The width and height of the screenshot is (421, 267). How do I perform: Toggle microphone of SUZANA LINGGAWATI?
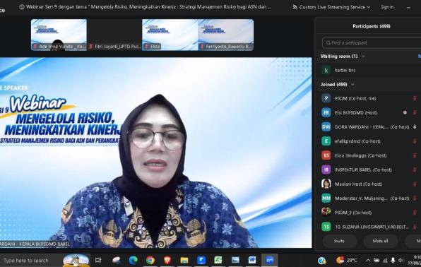(415, 227)
